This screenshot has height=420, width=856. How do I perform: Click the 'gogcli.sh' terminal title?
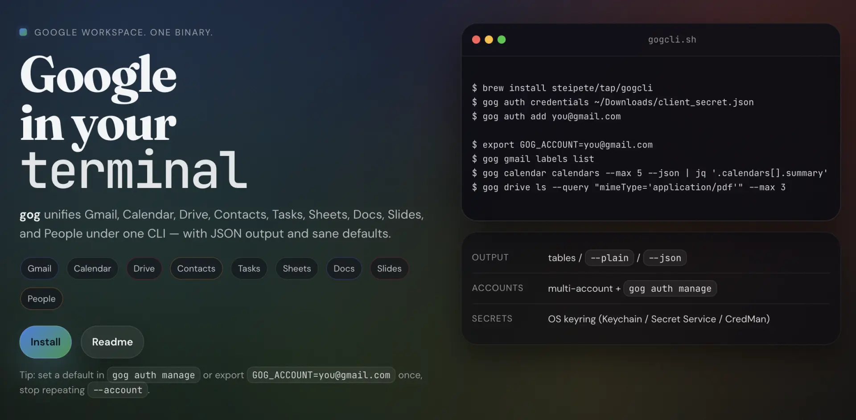pyautogui.click(x=672, y=40)
